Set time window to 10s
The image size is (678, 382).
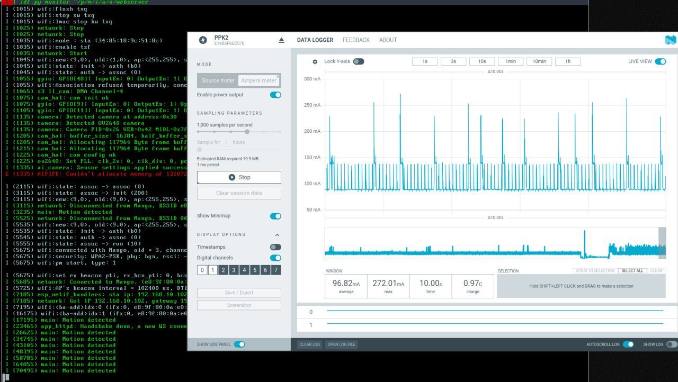point(482,61)
